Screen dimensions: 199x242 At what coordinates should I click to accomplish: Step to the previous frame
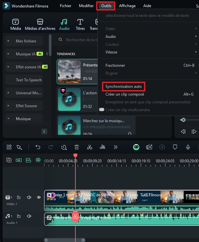[x=183, y=132]
